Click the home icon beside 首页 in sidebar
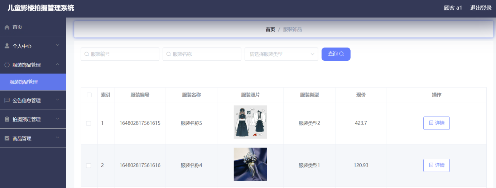The height and width of the screenshot is (188, 496). tap(7, 27)
